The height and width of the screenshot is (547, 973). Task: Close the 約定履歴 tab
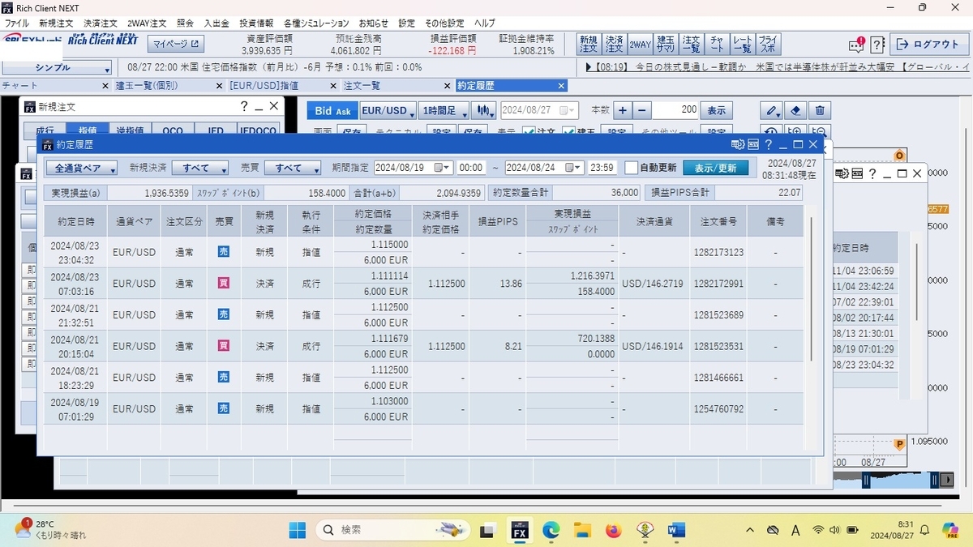coord(561,85)
